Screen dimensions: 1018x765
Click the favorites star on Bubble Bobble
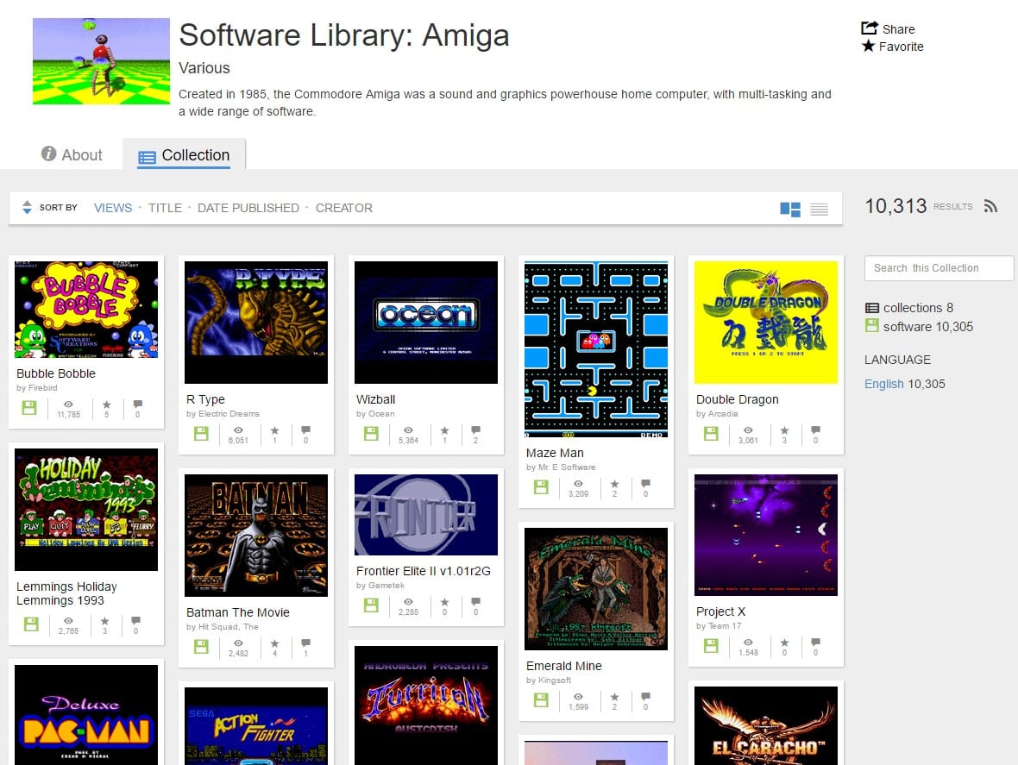coord(106,404)
